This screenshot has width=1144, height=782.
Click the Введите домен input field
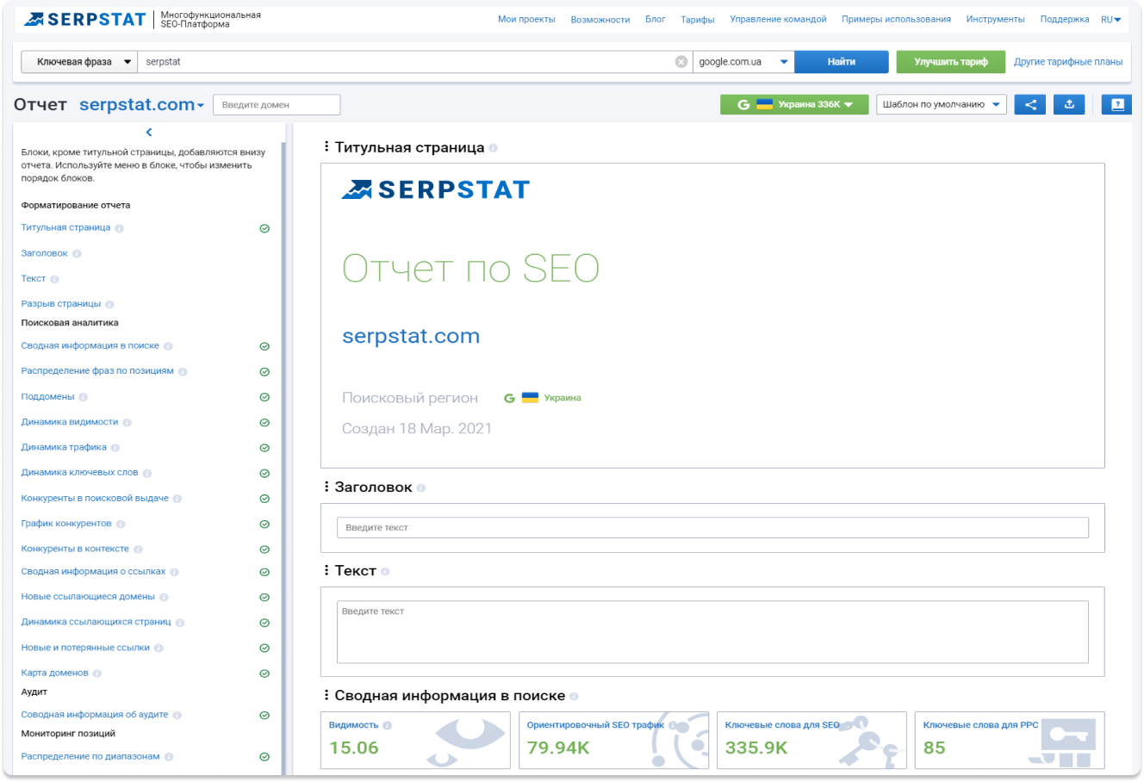click(277, 104)
